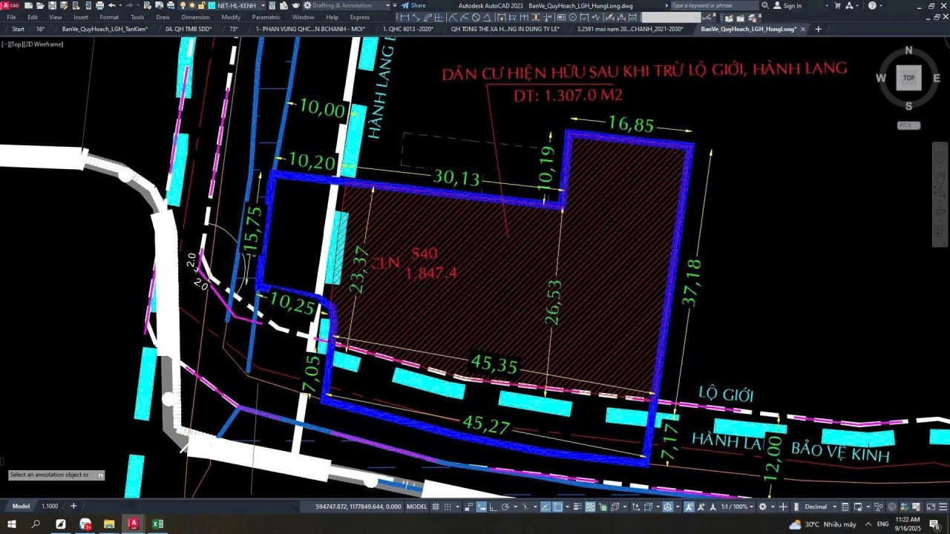Click the cyan layer color swatch

[x=212, y=5]
